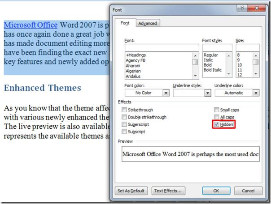The height and width of the screenshot is (204, 271).
Task: Enable the All caps checkbox
Action: [x=216, y=117]
